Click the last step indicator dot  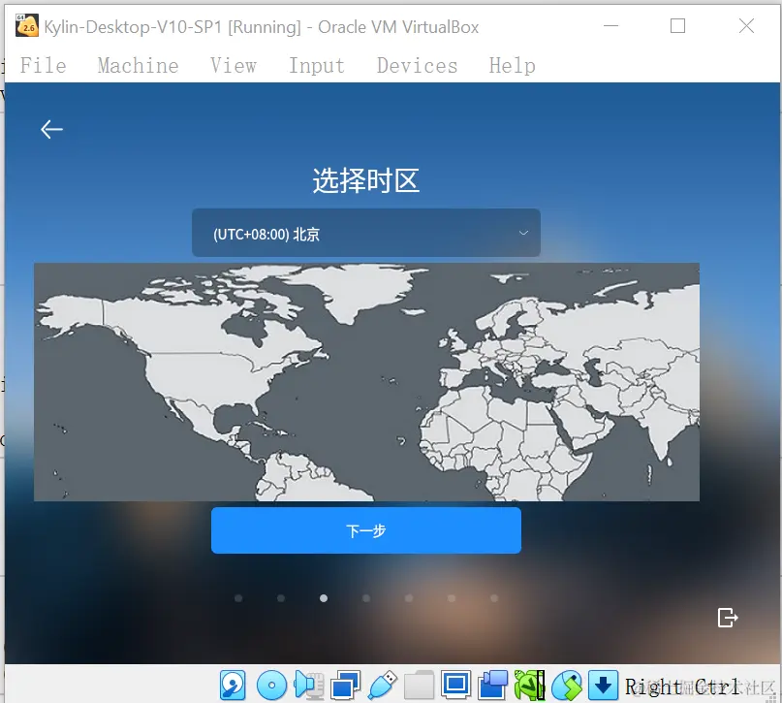[494, 598]
